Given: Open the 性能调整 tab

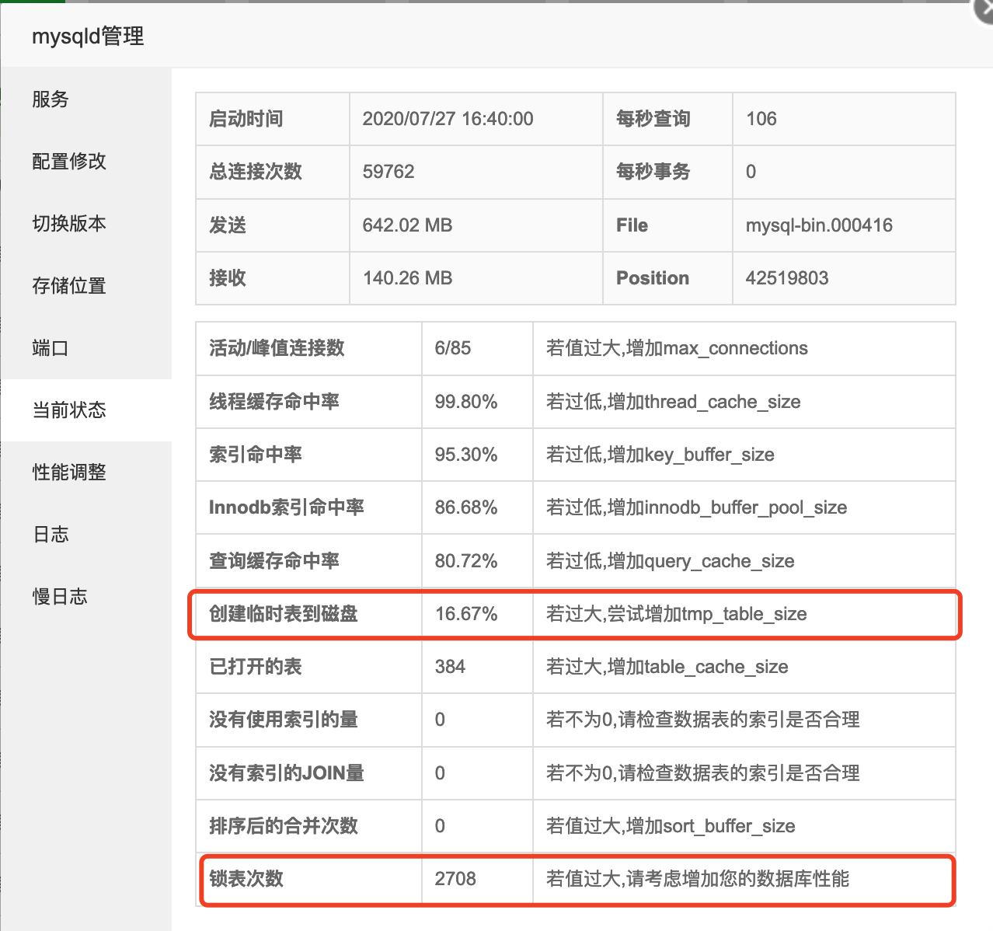Looking at the screenshot, I should [85, 472].
